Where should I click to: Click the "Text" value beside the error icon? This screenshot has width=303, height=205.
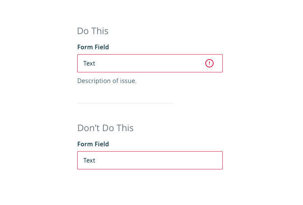coord(89,63)
